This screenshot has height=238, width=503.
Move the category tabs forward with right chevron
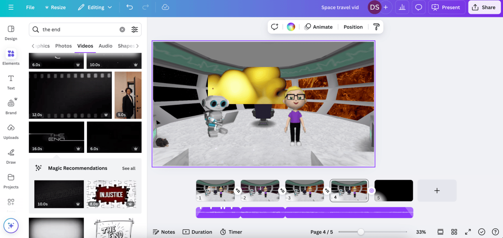pyautogui.click(x=137, y=46)
